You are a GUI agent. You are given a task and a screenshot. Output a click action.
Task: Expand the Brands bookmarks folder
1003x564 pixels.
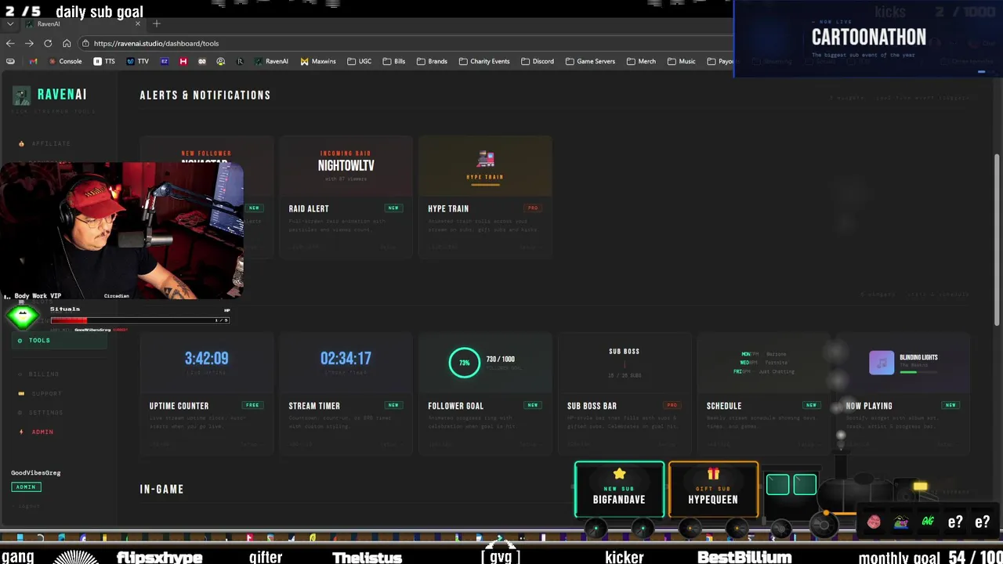(x=432, y=61)
